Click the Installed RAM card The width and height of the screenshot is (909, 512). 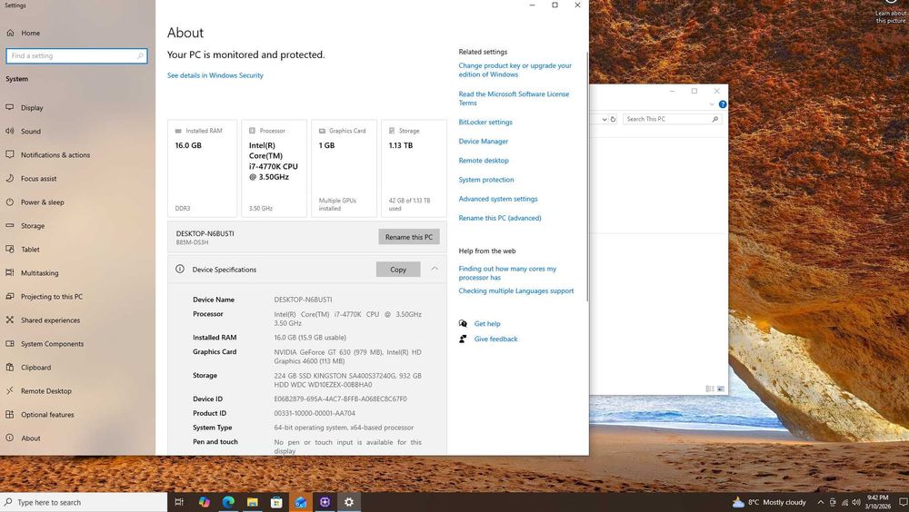[x=203, y=168]
